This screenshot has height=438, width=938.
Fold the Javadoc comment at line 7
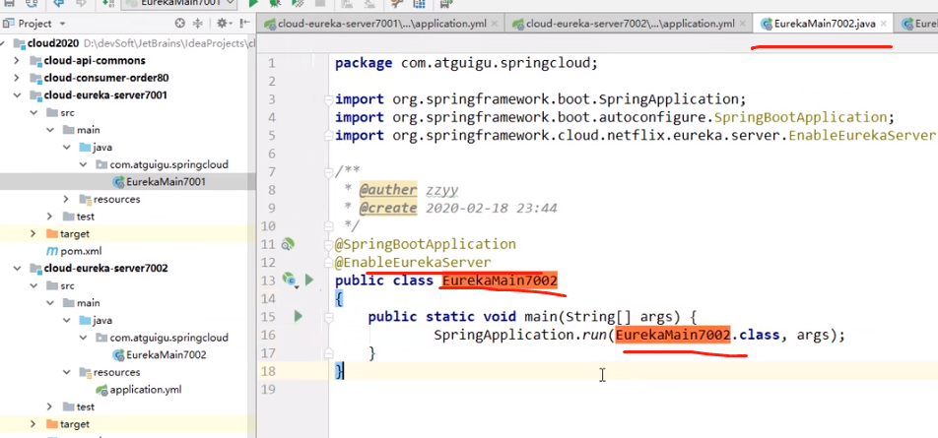click(x=327, y=172)
